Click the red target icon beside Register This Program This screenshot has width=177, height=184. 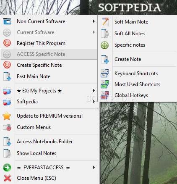click(7, 43)
